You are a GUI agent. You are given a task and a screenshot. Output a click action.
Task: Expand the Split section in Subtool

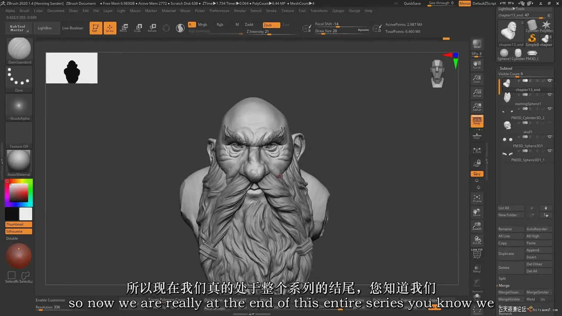pos(502,278)
